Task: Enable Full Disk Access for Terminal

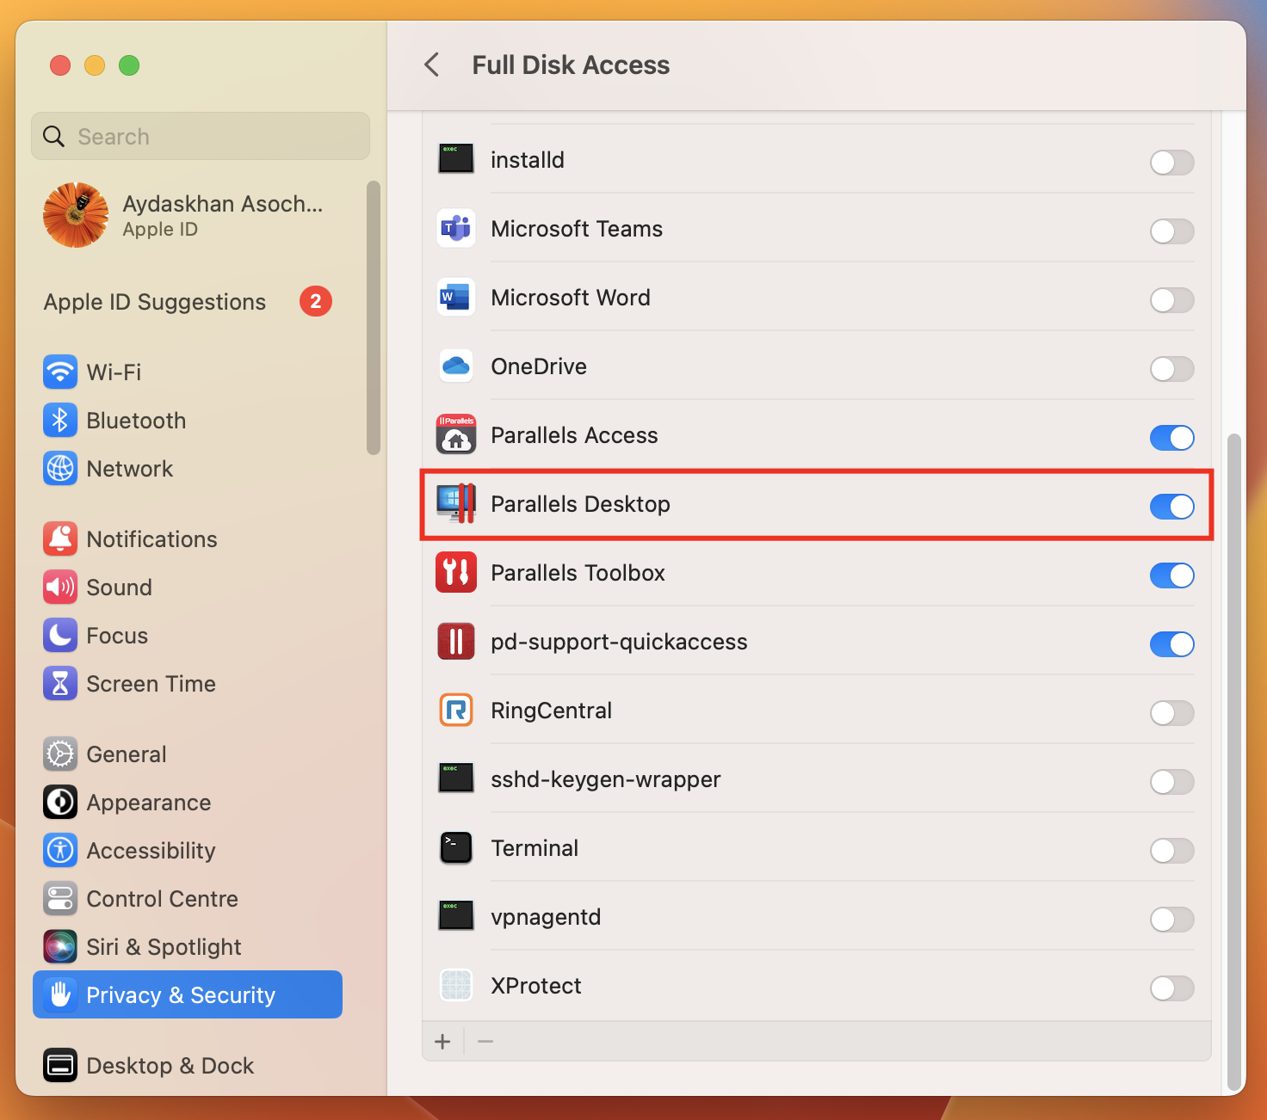Action: click(x=1171, y=850)
